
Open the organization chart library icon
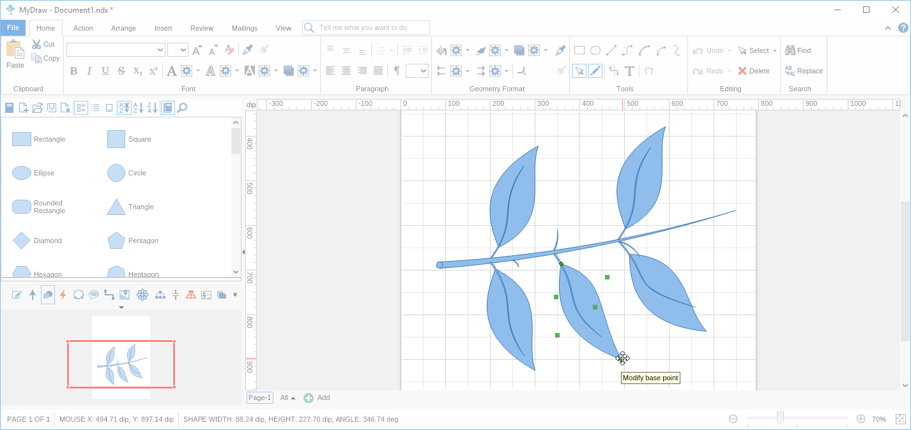[191, 295]
